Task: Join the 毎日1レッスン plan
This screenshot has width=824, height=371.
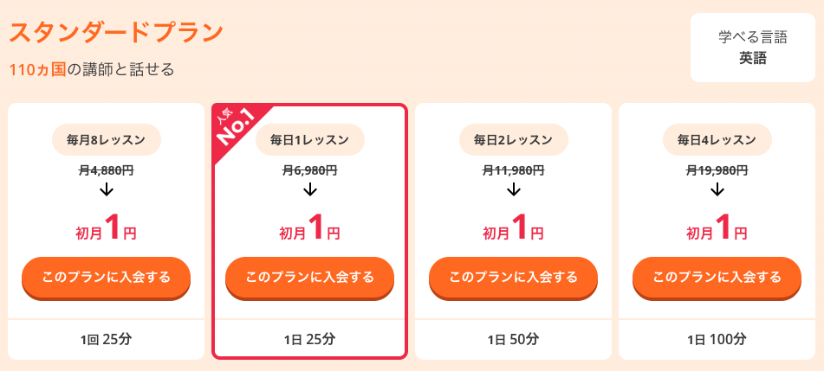Action: point(310,278)
